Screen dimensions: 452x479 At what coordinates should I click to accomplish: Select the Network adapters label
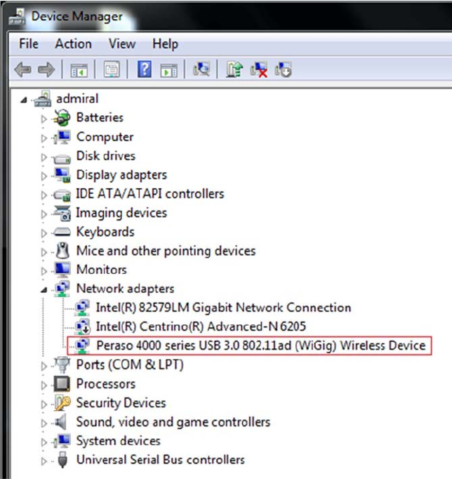[x=125, y=289]
